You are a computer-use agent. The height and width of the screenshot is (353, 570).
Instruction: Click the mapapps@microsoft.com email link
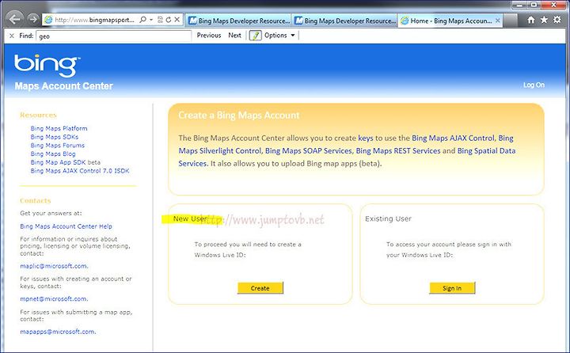click(58, 332)
